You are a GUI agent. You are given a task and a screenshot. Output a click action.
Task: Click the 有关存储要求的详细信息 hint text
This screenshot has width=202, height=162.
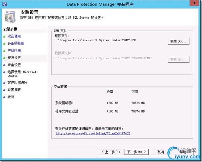pyautogui.click(x=89, y=129)
